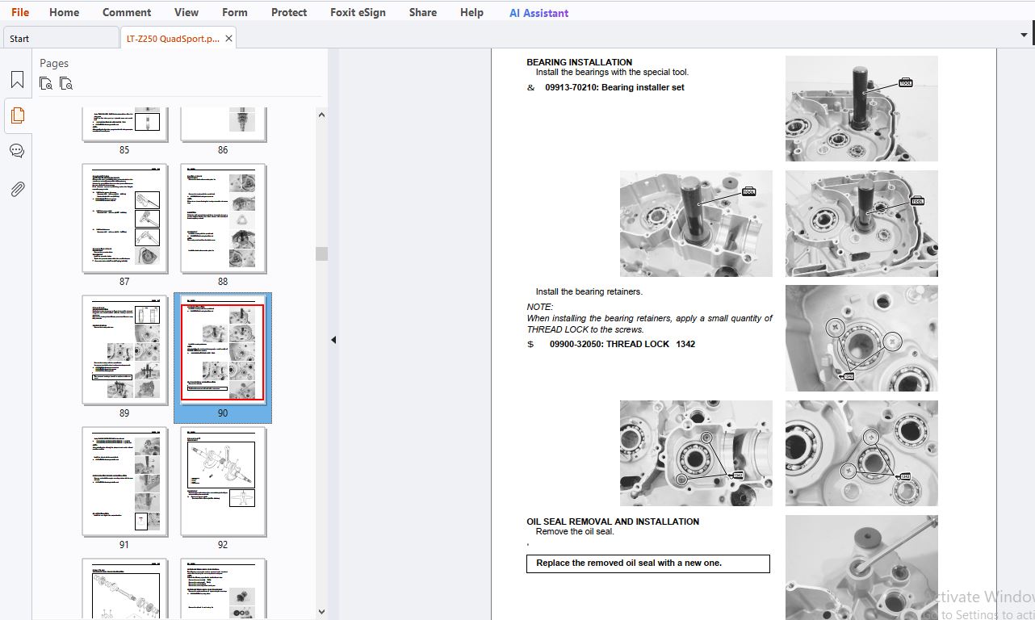
Task: Select the page 92 thumbnail
Action: click(224, 481)
